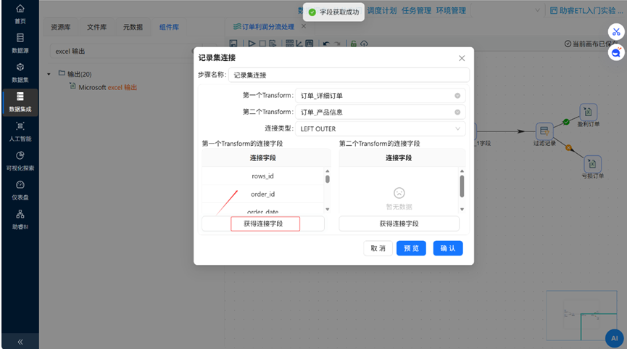Select the 订单利润分流处理 canvas tab
Screen dimensions: 627x349
click(264, 26)
